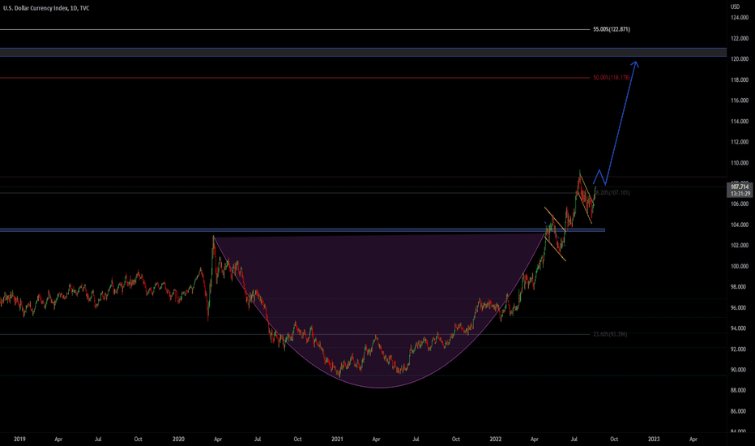Select the blue projected upward arrow drawing
The width and height of the screenshot is (755, 446).
coord(621,123)
